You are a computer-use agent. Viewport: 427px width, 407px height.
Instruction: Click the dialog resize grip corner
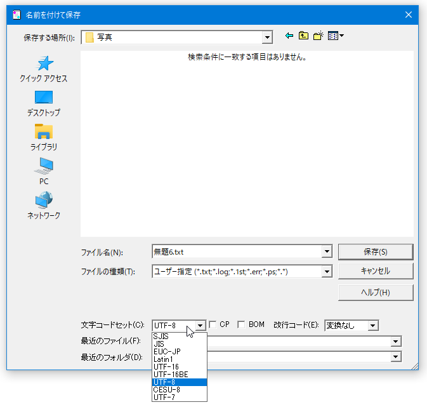[x=415, y=366]
